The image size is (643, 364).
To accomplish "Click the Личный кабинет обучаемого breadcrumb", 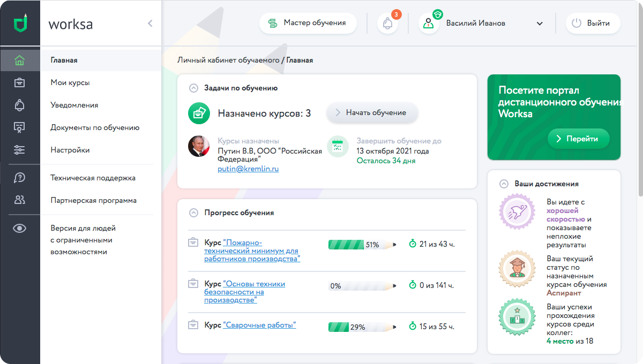I will [x=228, y=60].
